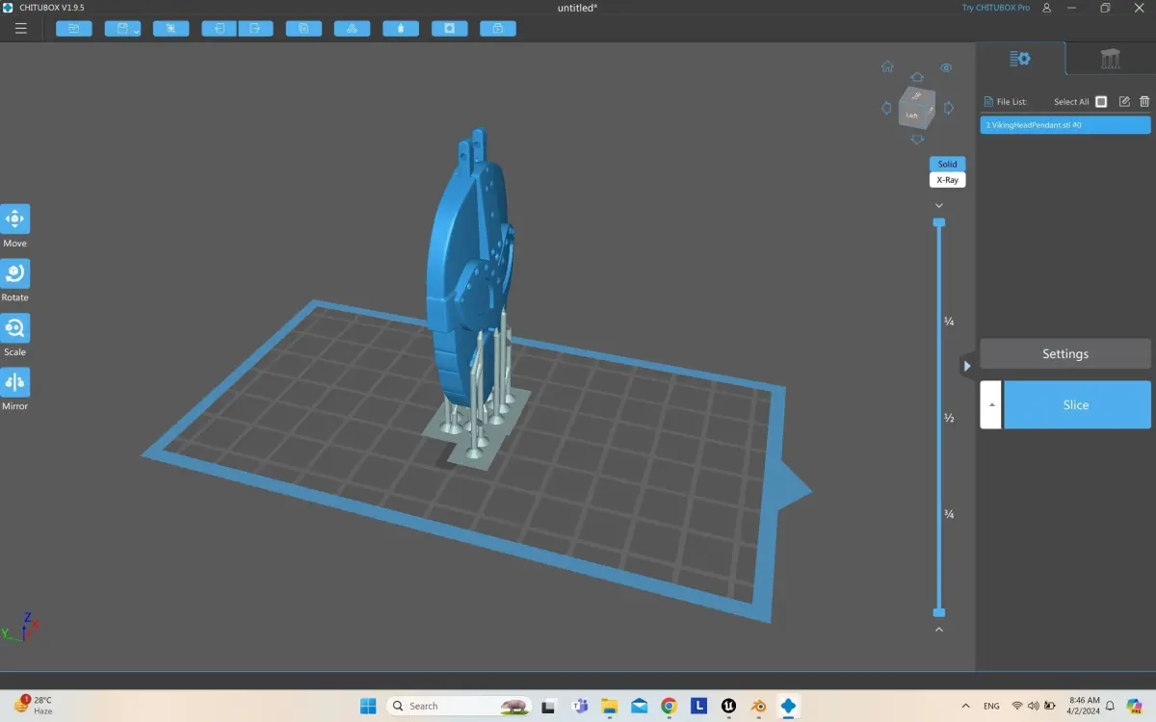Click the hollow model toolbar icon

point(401,29)
